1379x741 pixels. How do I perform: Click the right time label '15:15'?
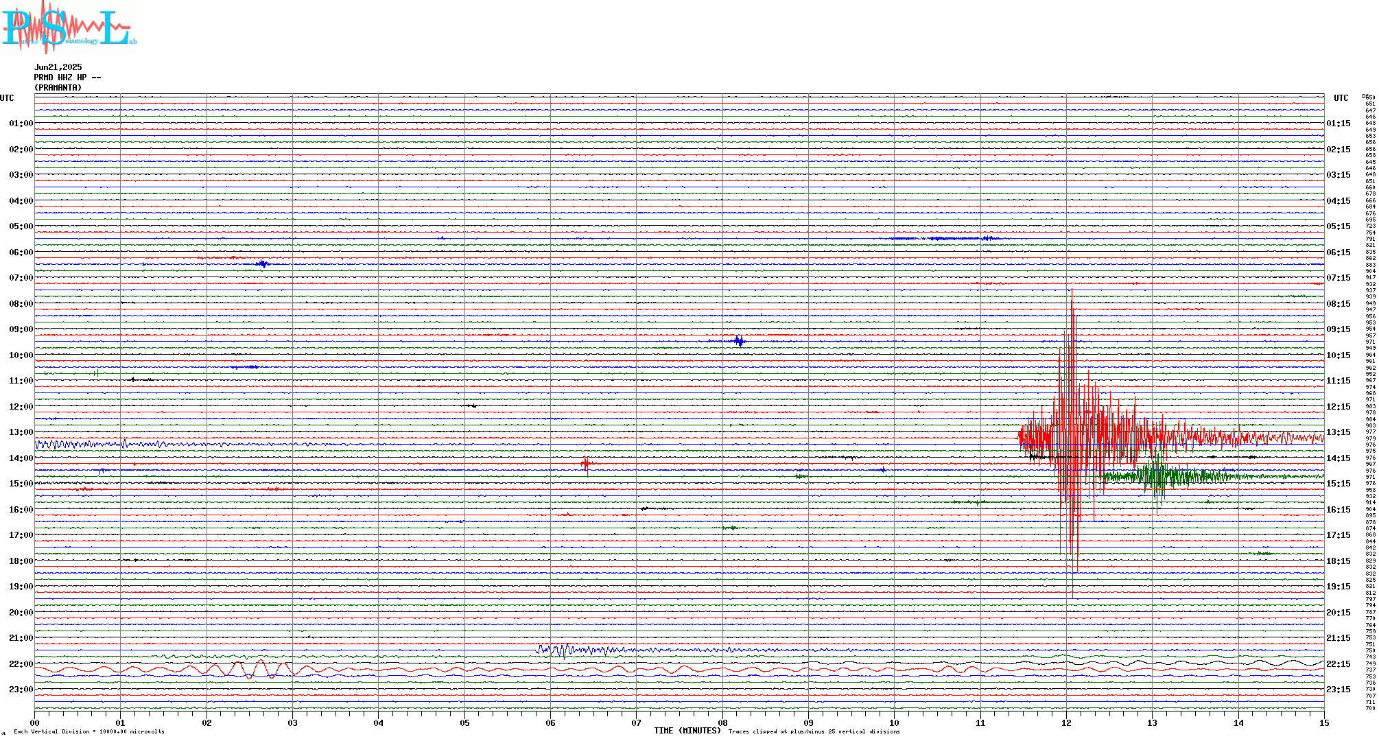click(x=1339, y=484)
